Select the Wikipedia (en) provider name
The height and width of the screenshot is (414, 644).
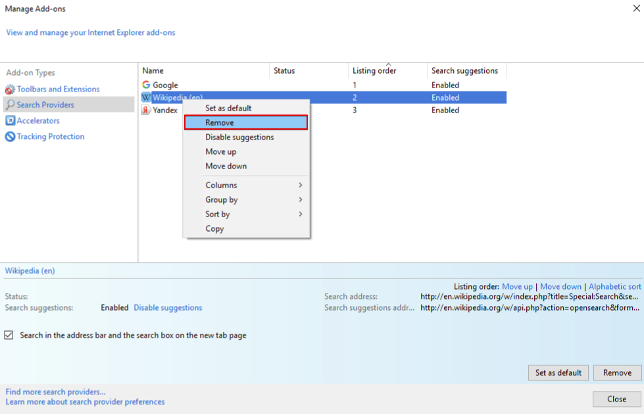(178, 97)
